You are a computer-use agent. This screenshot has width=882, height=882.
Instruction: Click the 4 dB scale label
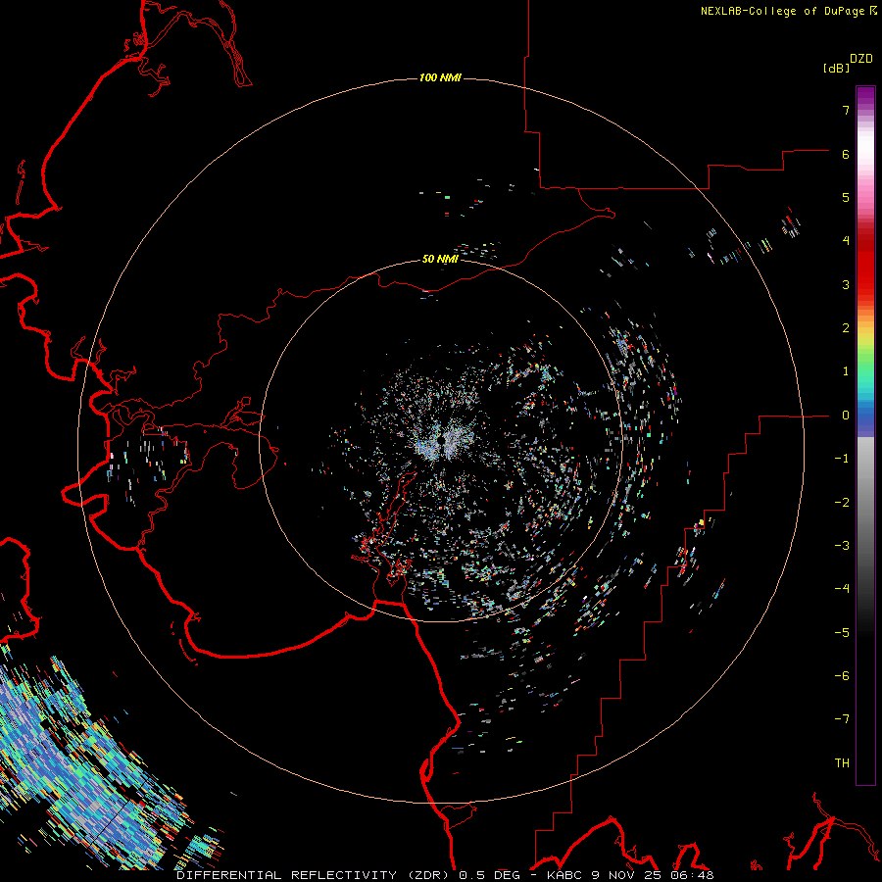pos(846,241)
